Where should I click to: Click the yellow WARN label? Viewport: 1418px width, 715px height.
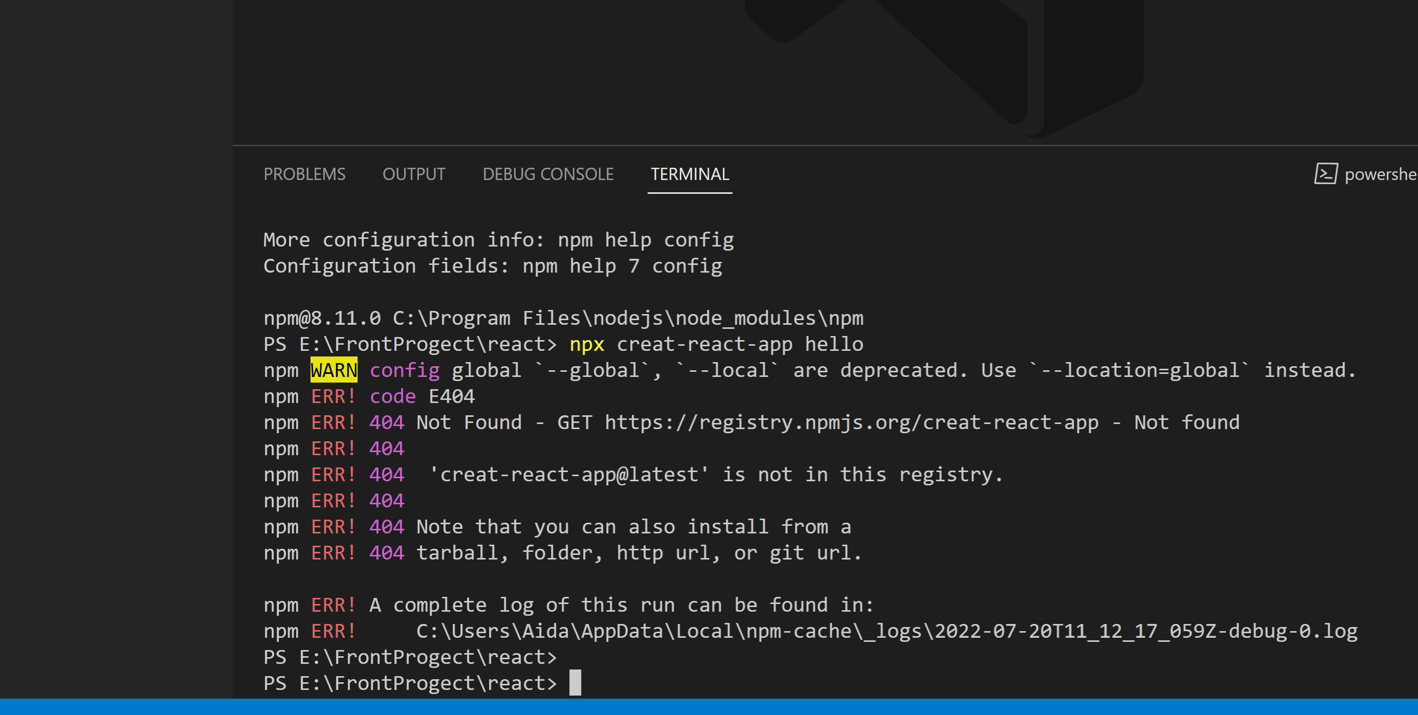pyautogui.click(x=334, y=370)
